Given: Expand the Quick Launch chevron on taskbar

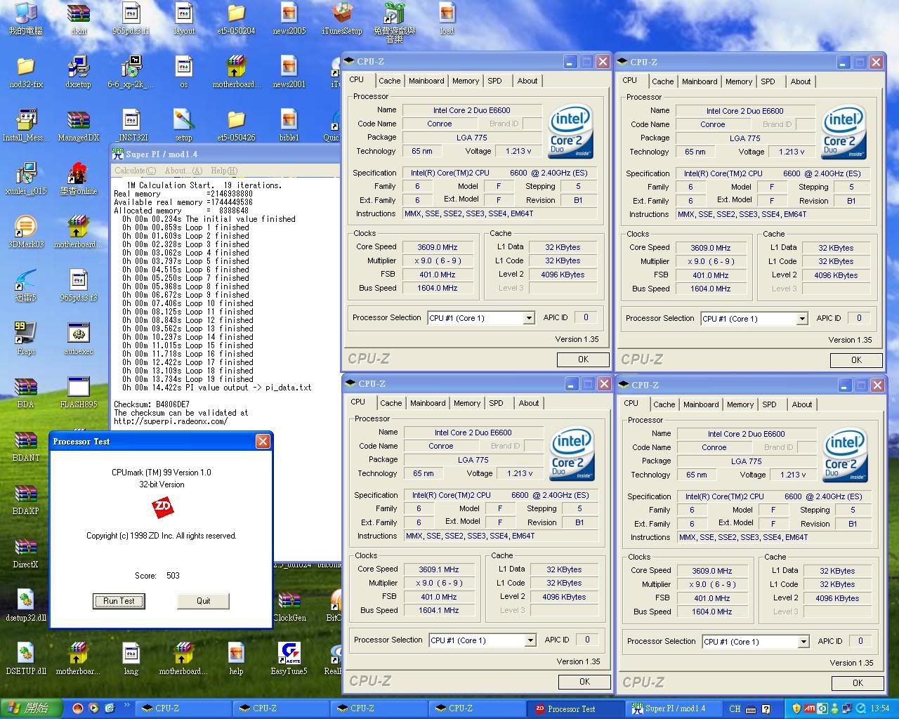Looking at the screenshot, I should pyautogui.click(x=127, y=706).
